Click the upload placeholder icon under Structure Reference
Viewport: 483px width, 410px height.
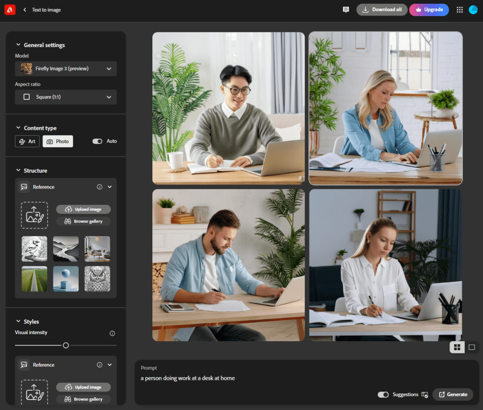point(34,215)
